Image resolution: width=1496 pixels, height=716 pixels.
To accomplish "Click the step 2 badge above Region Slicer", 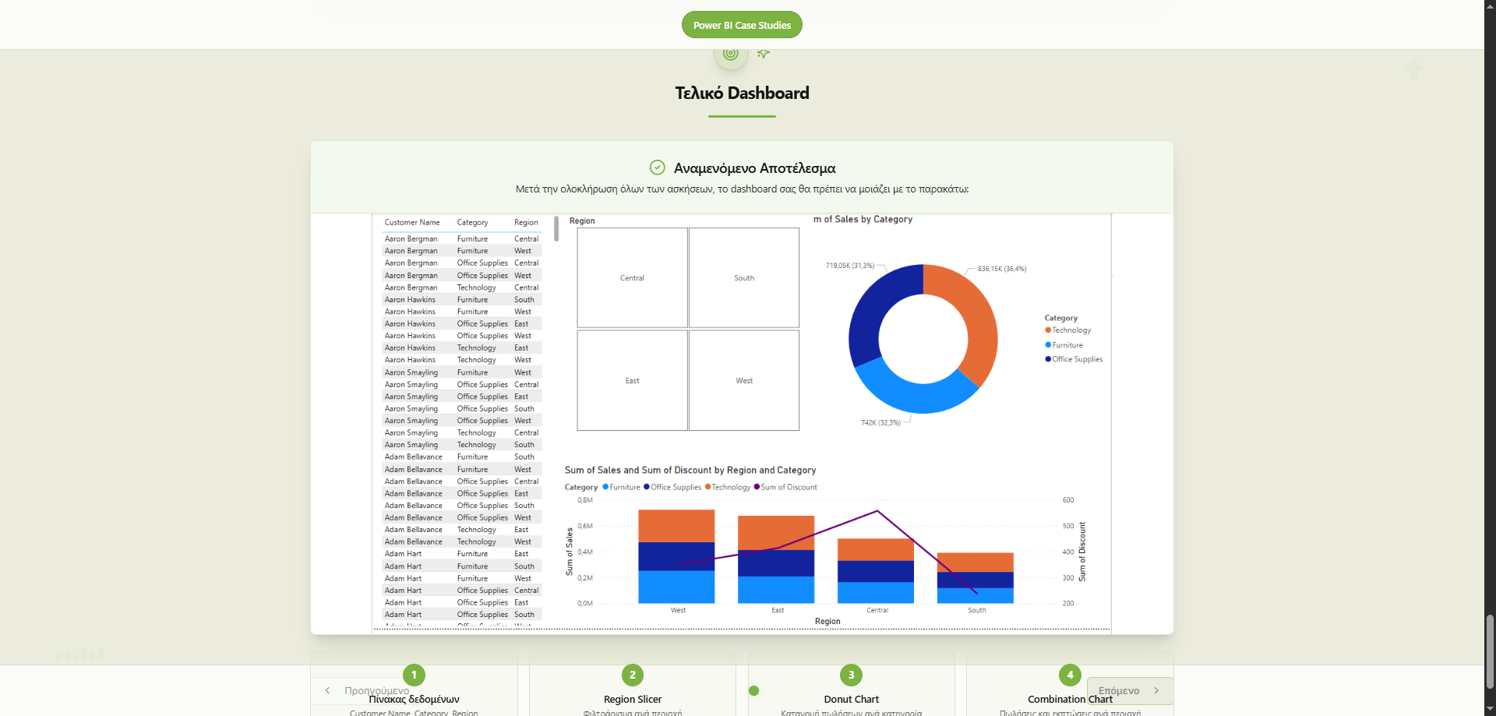I will [632, 675].
